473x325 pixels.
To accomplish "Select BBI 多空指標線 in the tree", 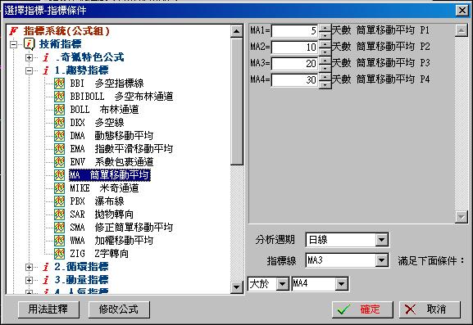I will point(107,84).
